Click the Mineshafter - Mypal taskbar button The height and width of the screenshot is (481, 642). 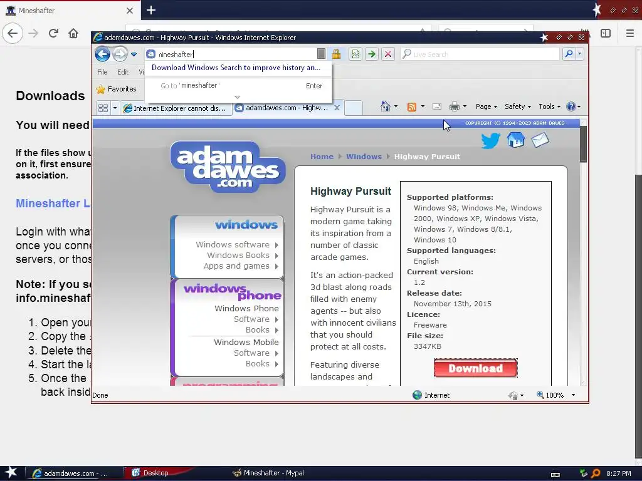click(x=268, y=473)
